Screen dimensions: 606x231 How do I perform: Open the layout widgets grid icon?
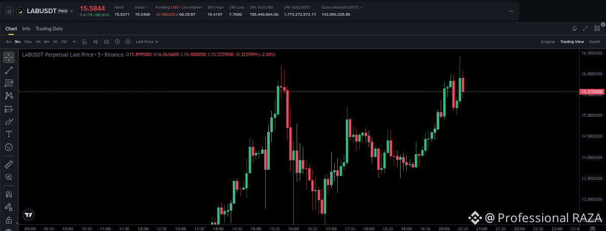click(x=597, y=28)
